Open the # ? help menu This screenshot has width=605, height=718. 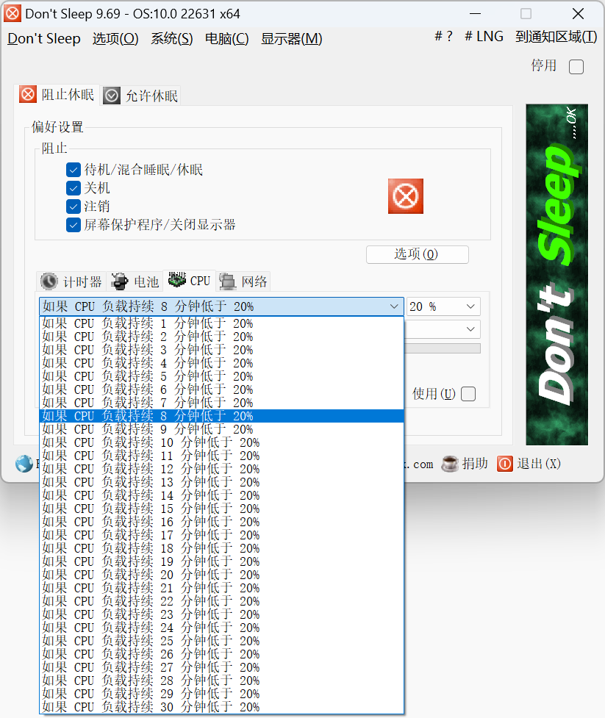tap(443, 37)
